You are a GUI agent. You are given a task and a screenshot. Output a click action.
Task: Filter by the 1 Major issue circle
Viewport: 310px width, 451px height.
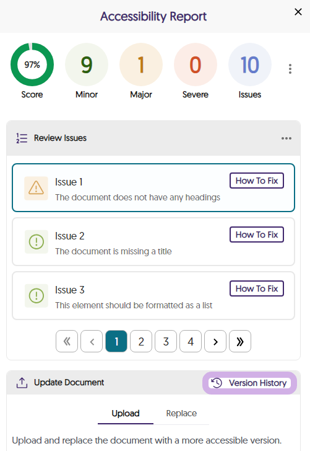tap(141, 65)
